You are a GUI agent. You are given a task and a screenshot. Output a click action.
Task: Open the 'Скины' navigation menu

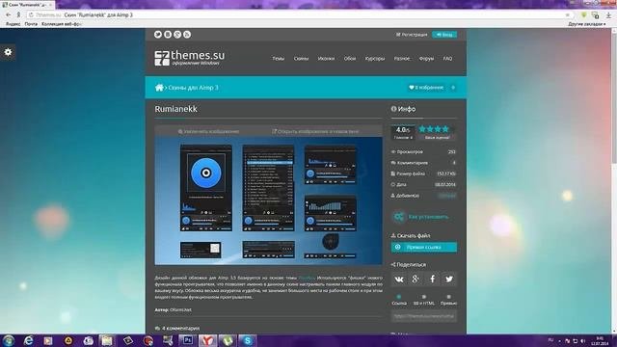[x=301, y=58]
